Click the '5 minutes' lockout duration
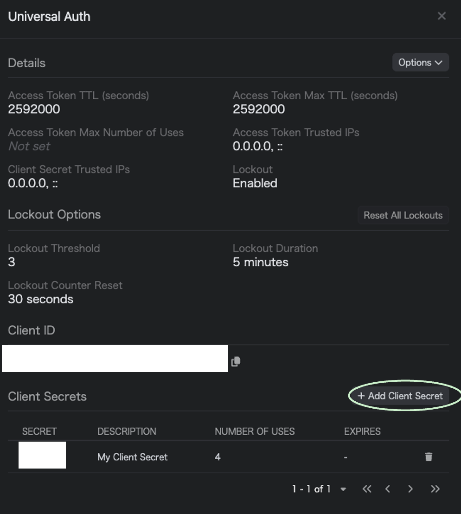The image size is (461, 514). pos(261,262)
